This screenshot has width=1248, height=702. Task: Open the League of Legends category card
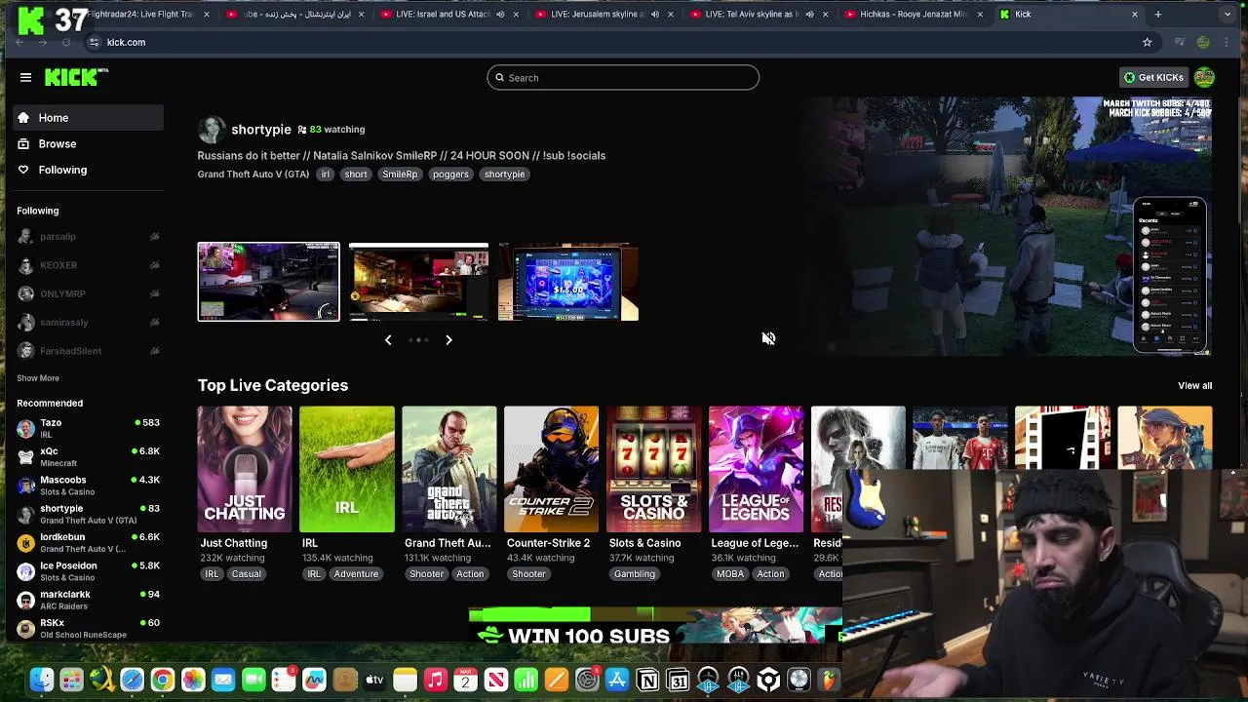click(x=757, y=470)
